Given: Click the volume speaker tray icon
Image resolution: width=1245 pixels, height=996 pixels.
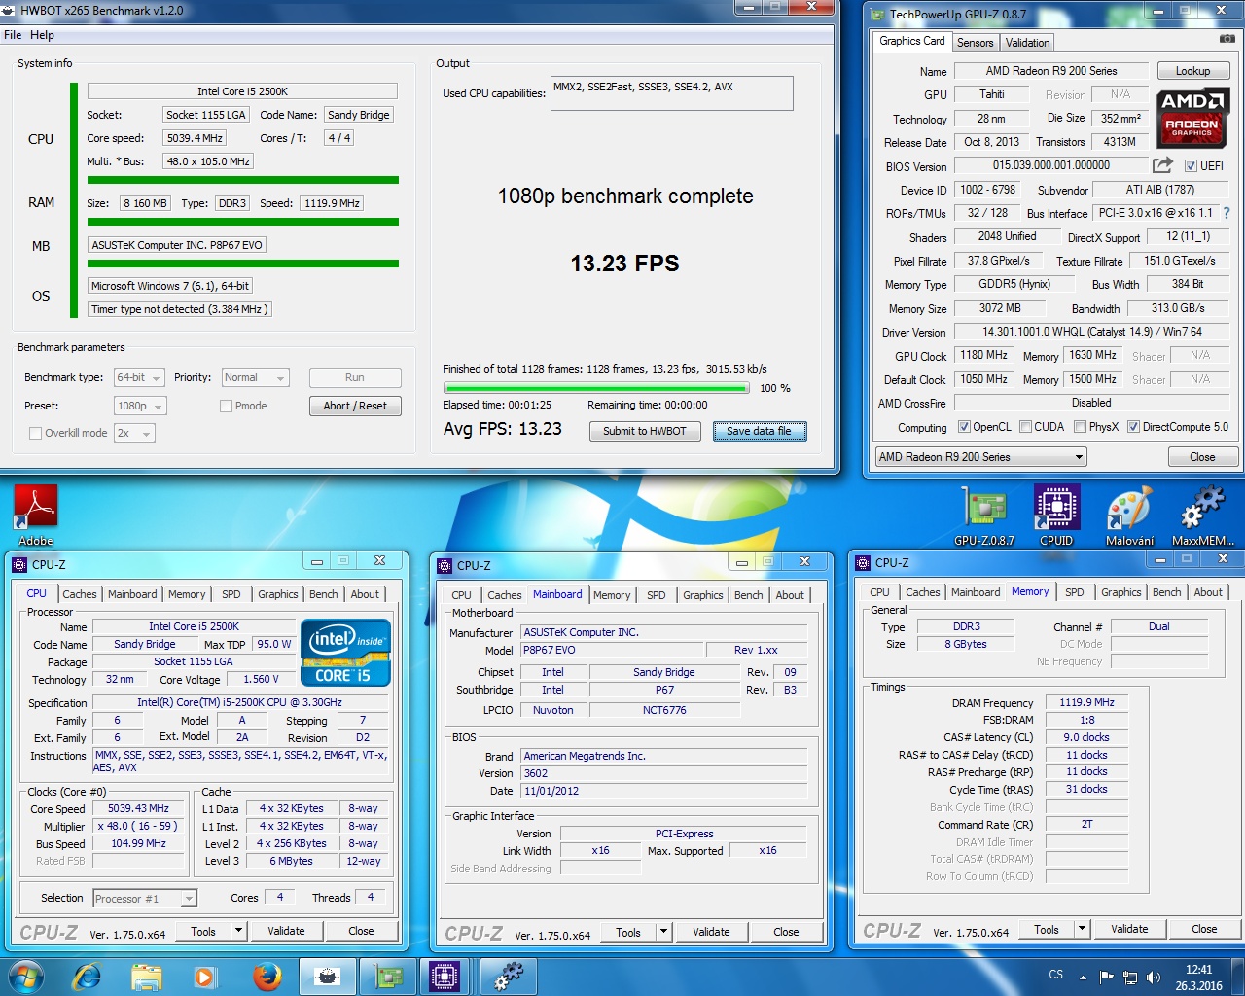Looking at the screenshot, I should [1153, 978].
